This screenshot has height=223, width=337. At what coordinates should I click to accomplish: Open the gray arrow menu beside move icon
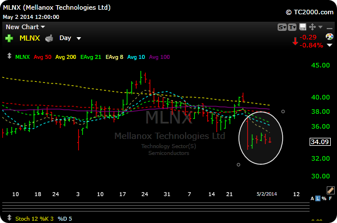(320, 27)
